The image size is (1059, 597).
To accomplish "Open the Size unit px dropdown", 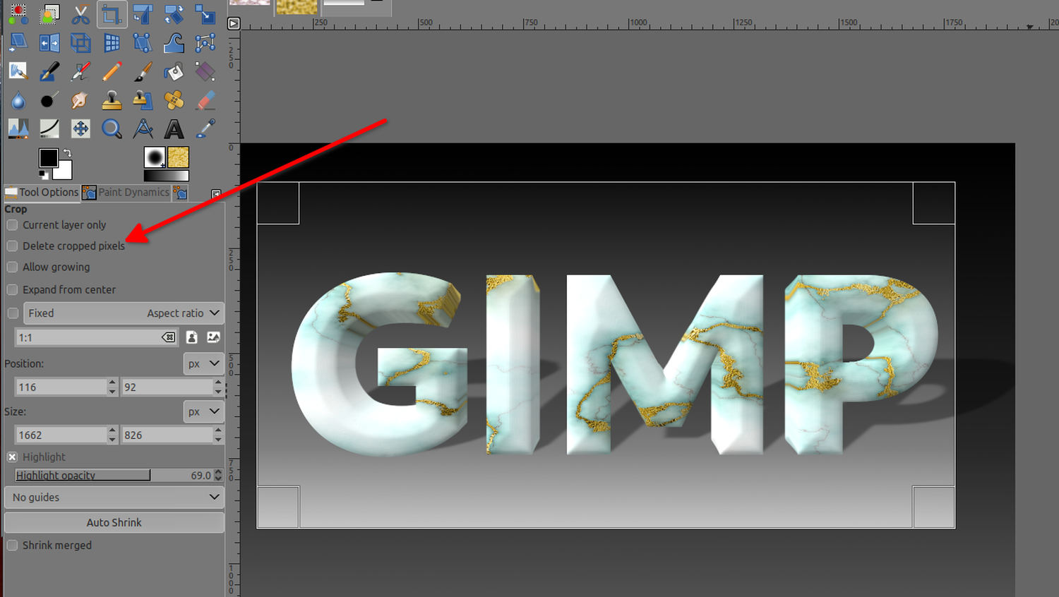I will tap(203, 412).
